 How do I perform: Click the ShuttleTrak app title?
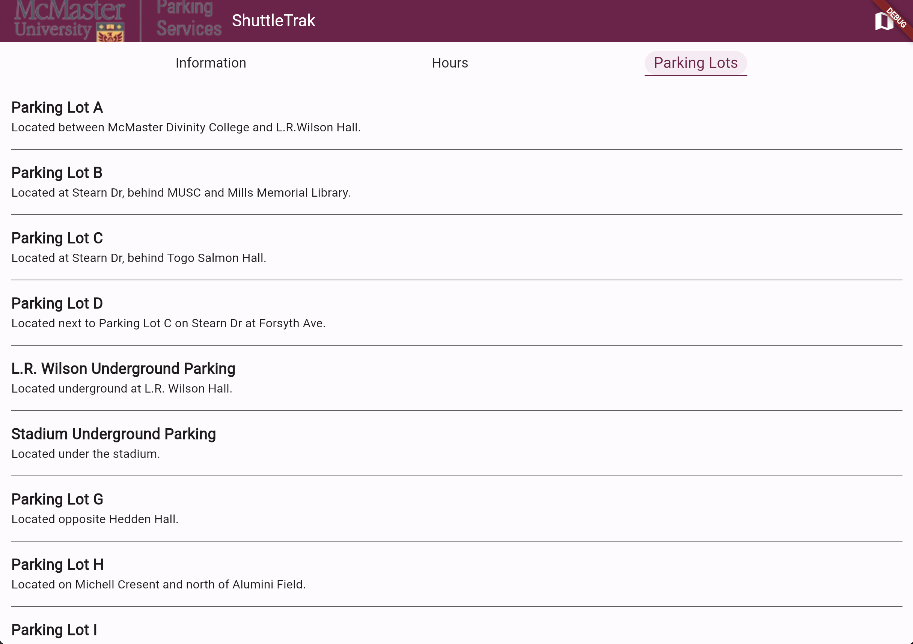point(273,21)
